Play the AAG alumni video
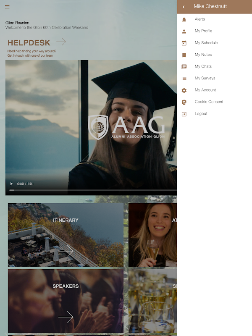 coord(11,184)
